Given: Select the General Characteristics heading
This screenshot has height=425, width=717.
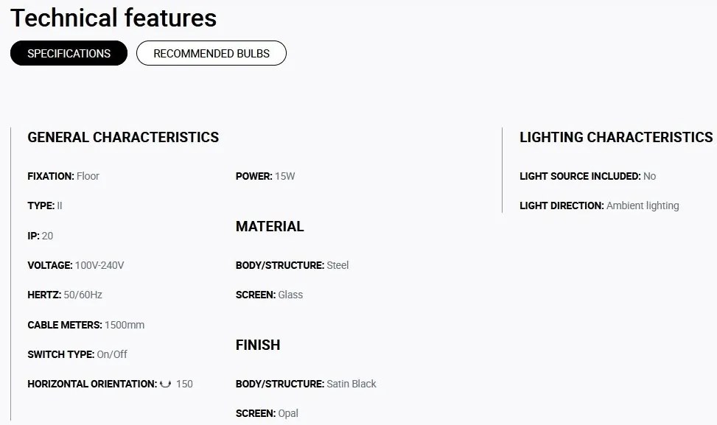Looking at the screenshot, I should tap(123, 137).
